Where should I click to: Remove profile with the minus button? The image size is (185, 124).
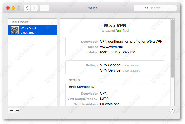point(17,111)
